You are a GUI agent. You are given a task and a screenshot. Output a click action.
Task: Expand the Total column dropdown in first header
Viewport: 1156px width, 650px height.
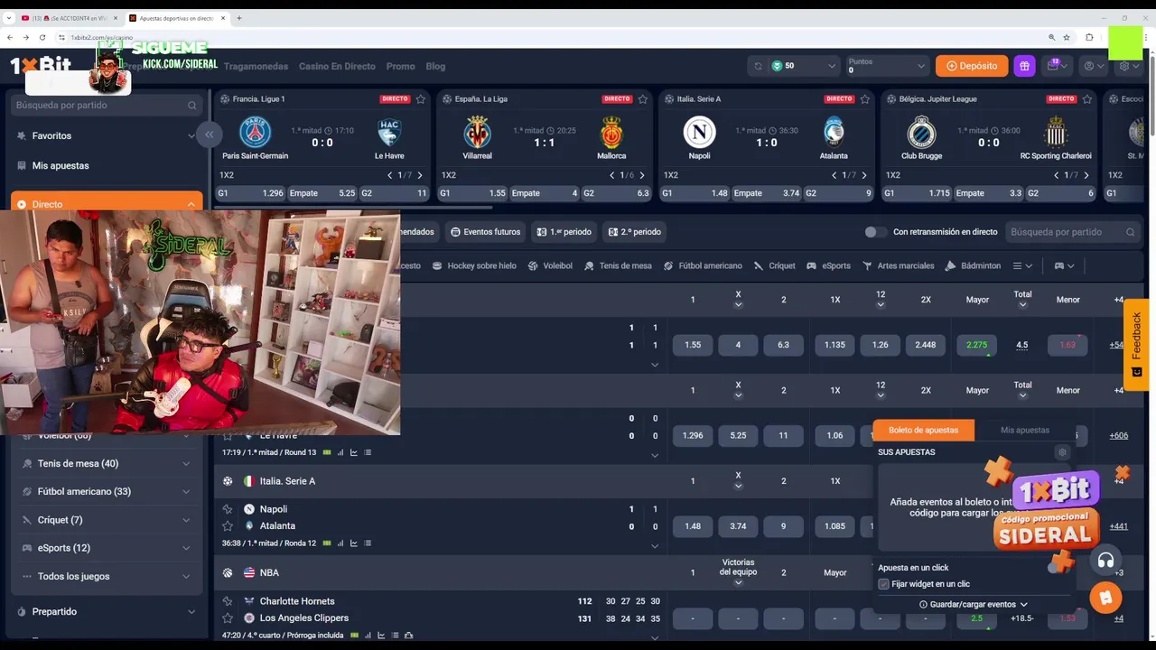(x=1022, y=304)
